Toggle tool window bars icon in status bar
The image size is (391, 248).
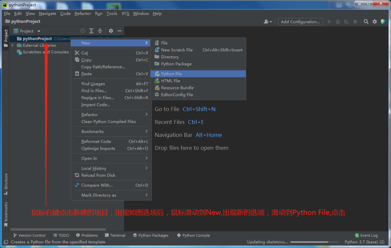click(x=6, y=242)
